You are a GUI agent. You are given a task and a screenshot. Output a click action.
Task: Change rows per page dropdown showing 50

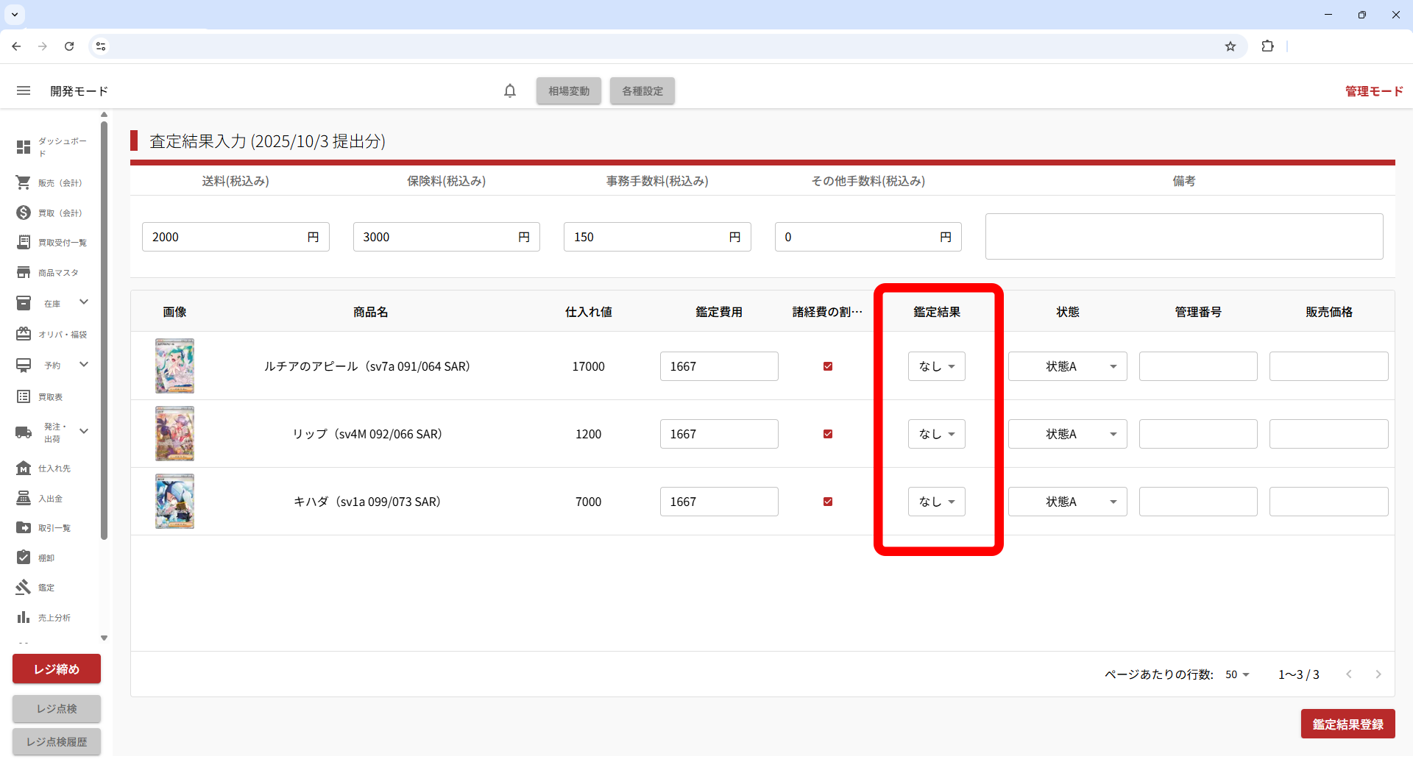pos(1237,674)
